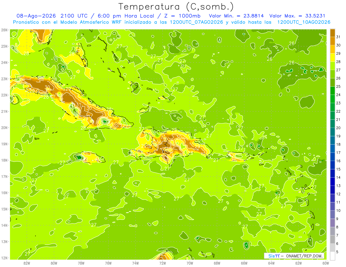Click the "60W" longitude axis label
346x267 pixels.
tap(326, 263)
